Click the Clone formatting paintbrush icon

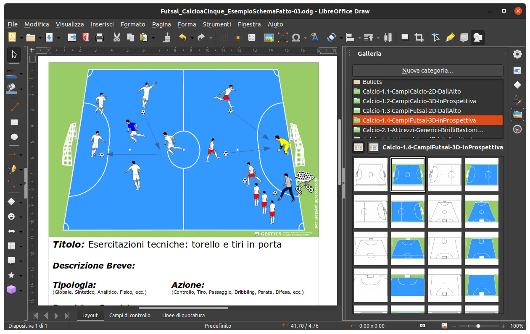click(x=167, y=38)
